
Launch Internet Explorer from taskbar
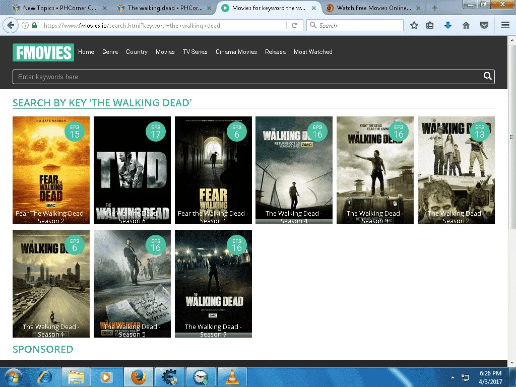click(x=45, y=377)
